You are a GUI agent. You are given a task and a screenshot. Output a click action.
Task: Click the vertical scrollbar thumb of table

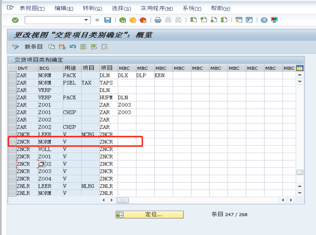(x=300, y=172)
